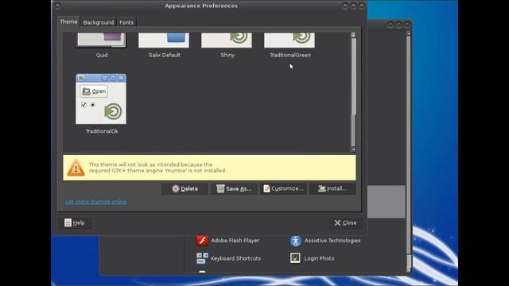Close the Appearance Preferences dialog
Image resolution: width=509 pixels, height=286 pixels.
coord(345,222)
